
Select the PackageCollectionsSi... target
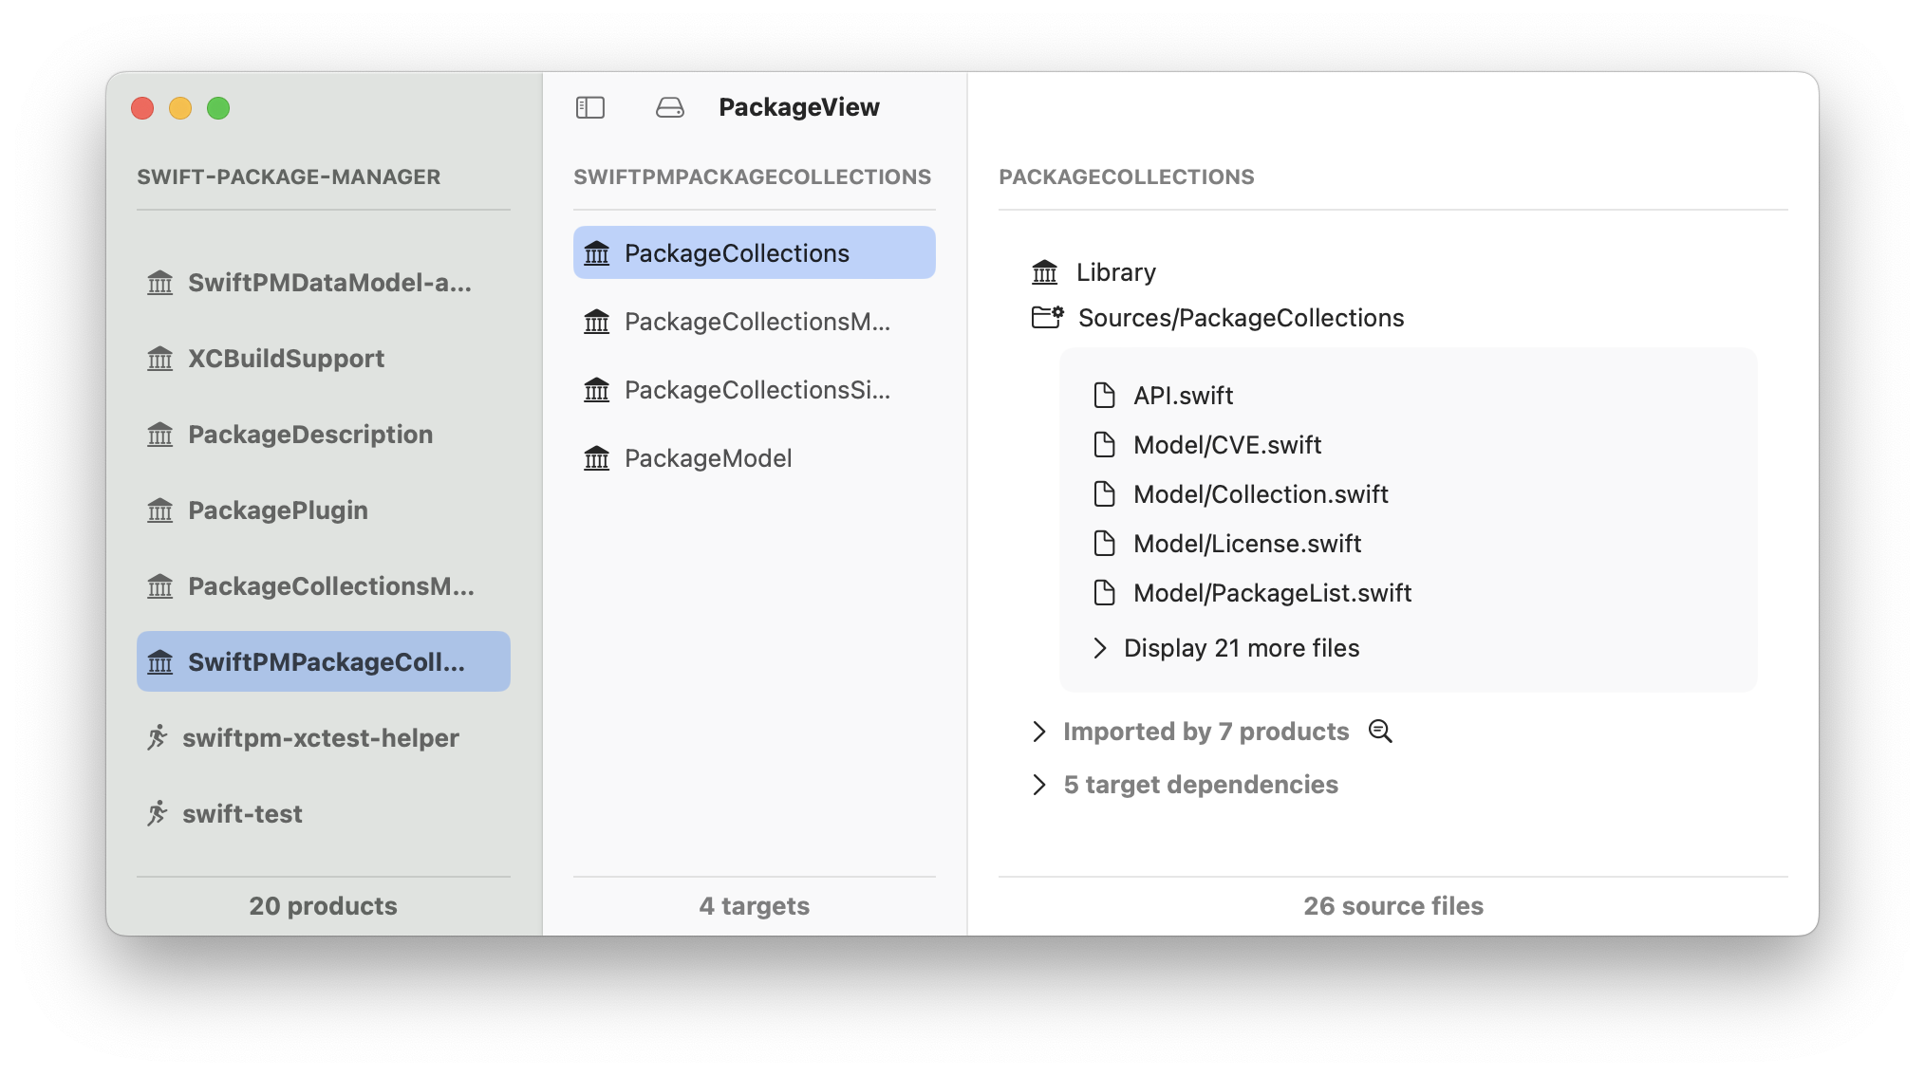pos(757,390)
